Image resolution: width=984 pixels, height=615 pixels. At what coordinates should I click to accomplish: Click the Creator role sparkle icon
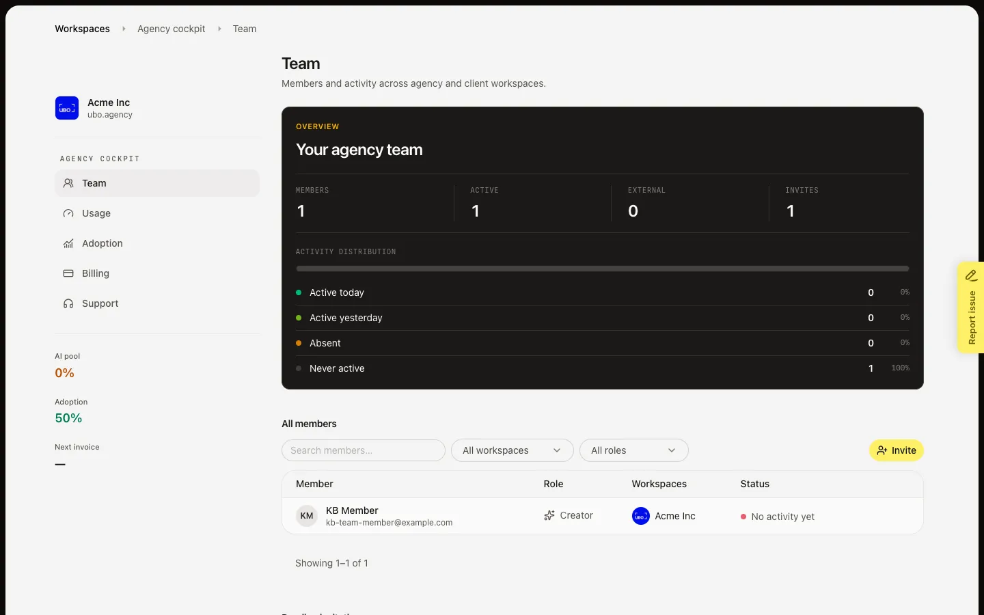pyautogui.click(x=549, y=515)
